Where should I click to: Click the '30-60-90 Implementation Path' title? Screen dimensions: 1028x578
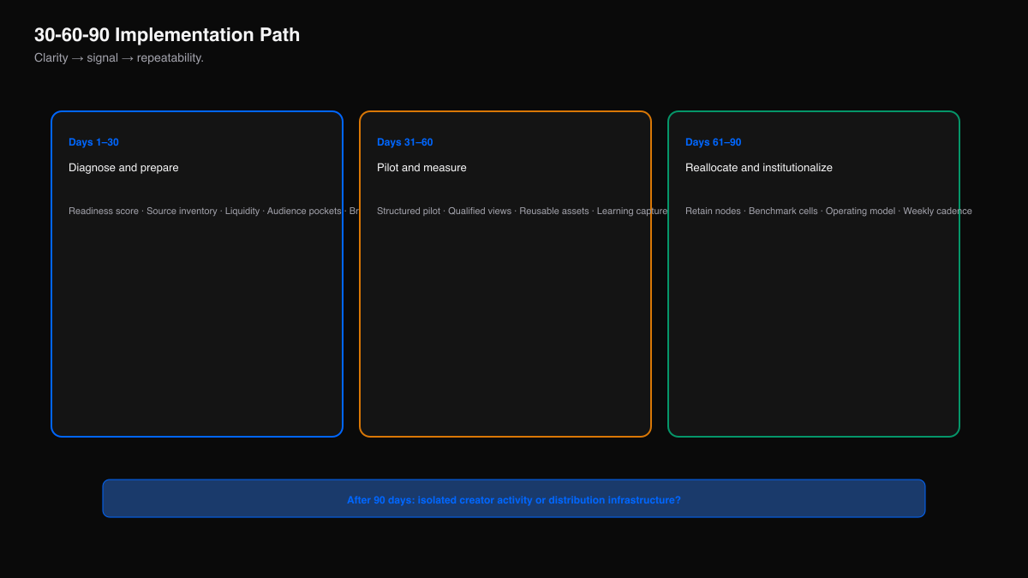coord(167,35)
